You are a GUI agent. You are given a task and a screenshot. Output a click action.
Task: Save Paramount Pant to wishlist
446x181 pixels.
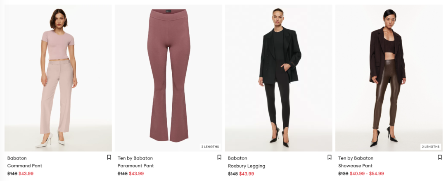[219, 157]
